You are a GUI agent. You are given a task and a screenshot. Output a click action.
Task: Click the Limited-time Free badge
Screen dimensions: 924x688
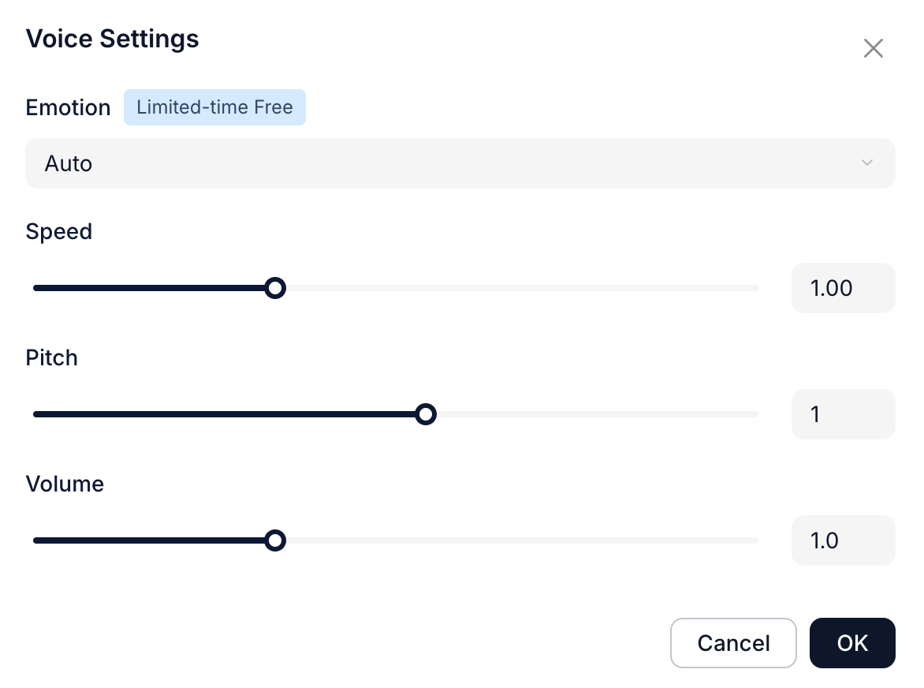coord(214,107)
